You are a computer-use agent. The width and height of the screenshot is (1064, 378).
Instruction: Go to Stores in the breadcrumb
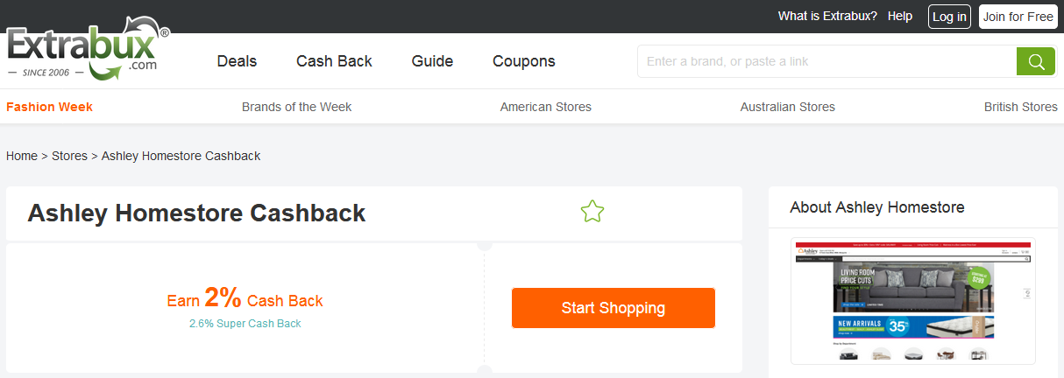pos(69,156)
